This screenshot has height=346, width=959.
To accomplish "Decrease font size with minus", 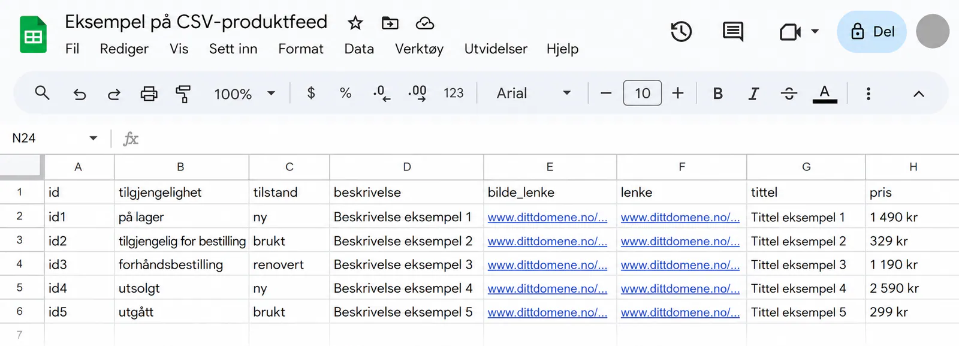I will click(606, 93).
